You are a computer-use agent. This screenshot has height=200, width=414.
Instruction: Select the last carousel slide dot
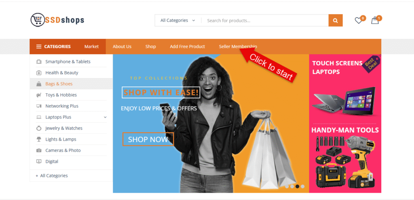302,186
